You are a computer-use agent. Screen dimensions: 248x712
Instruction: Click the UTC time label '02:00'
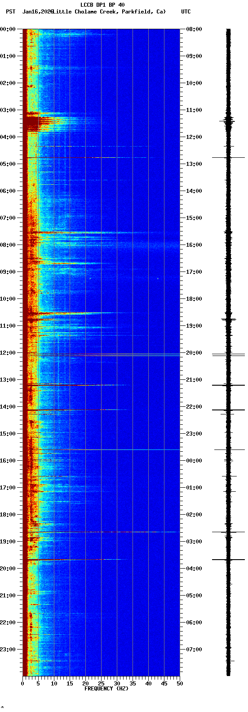[195, 515]
